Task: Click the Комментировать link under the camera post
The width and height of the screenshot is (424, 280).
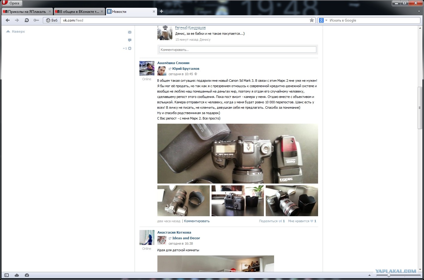Action: pos(197,221)
